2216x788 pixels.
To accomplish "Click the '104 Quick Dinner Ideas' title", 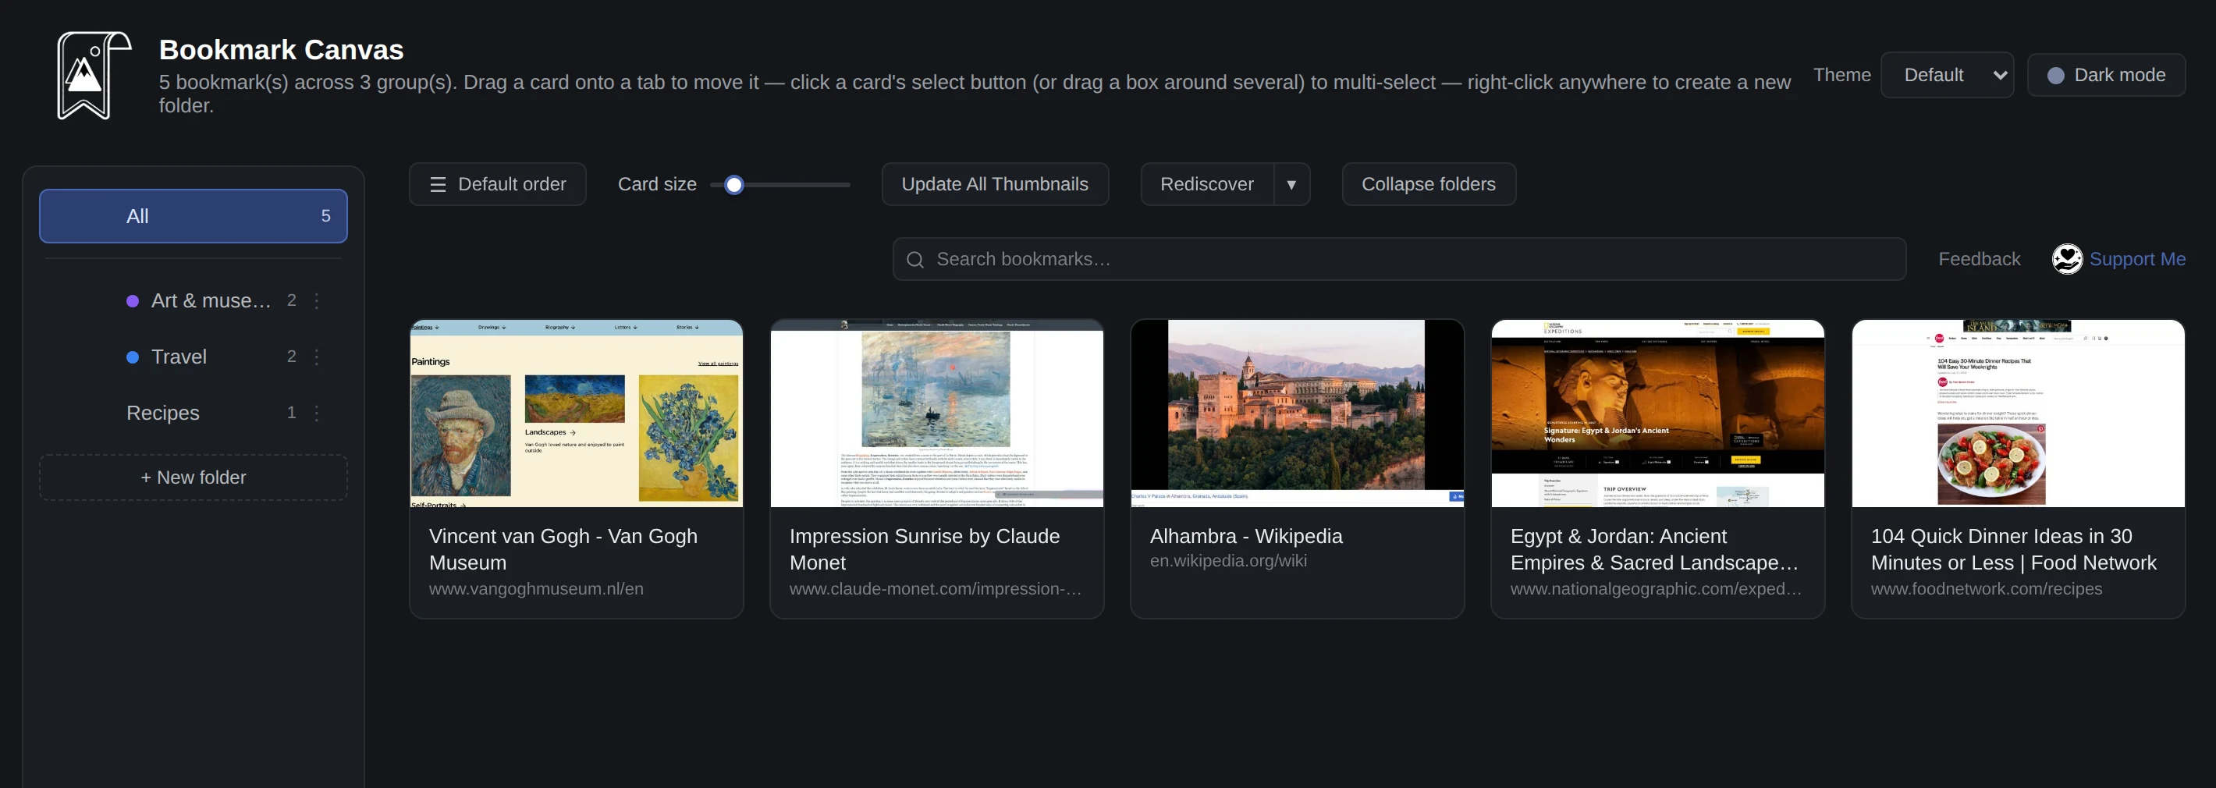I will tap(2014, 548).
